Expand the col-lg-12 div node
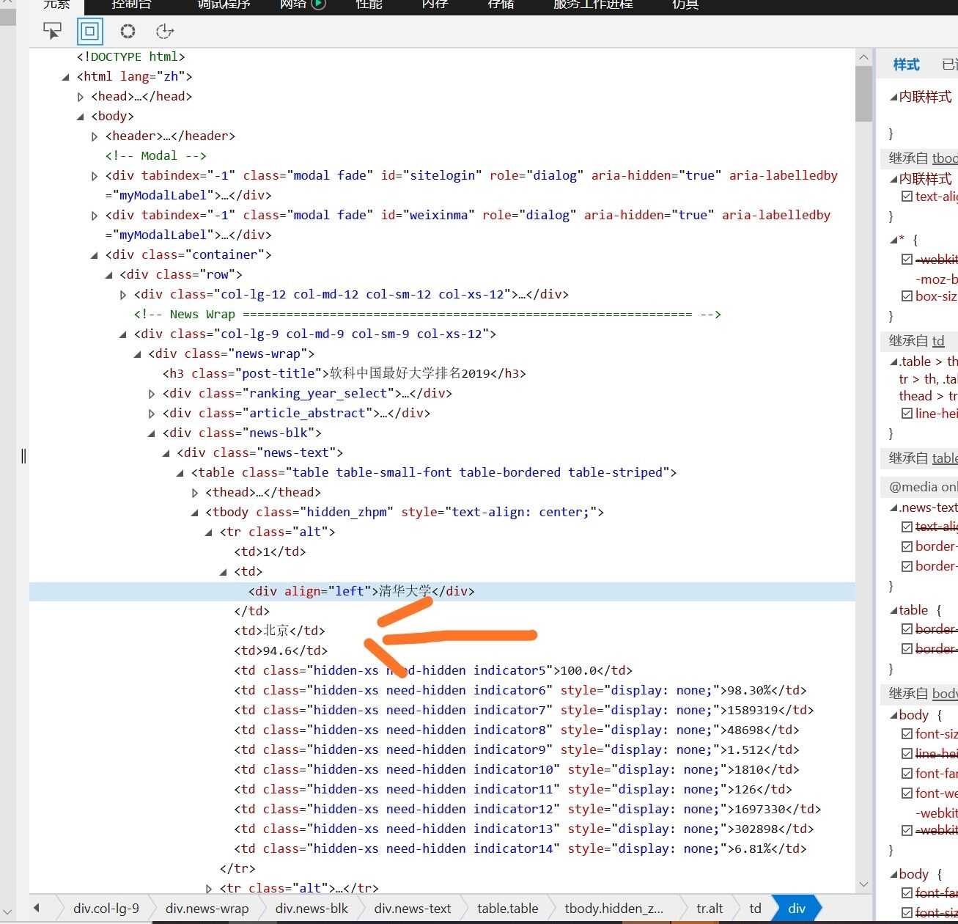 (123, 294)
